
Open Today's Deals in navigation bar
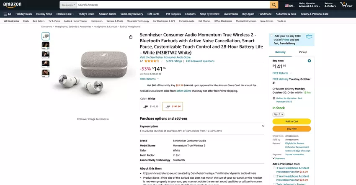click(x=86, y=14)
